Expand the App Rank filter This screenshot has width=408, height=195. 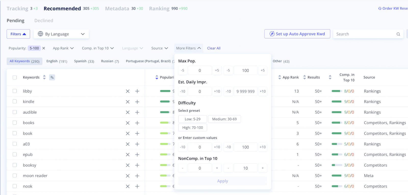tap(63, 48)
